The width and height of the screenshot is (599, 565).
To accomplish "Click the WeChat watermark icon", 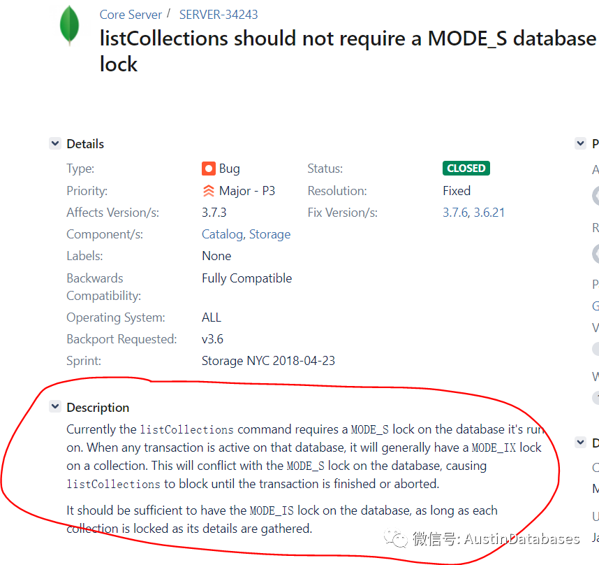I will click(x=399, y=538).
